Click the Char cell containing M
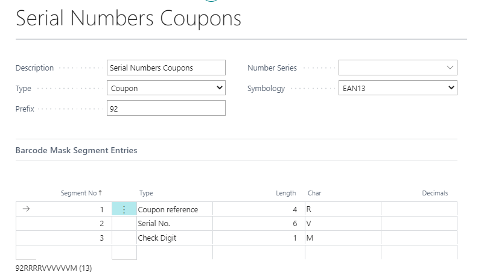 pos(342,238)
